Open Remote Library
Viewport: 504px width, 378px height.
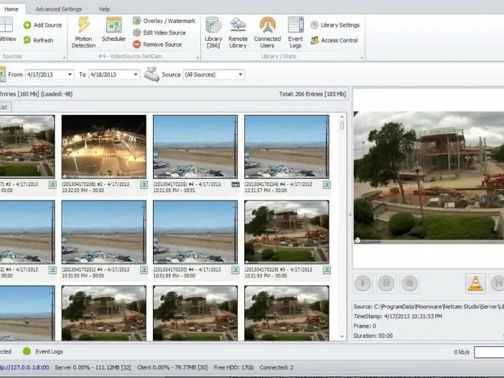click(x=238, y=32)
